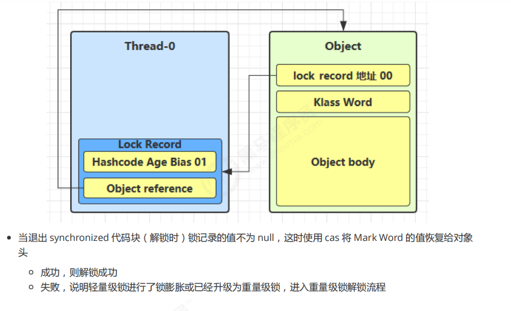This screenshot has width=511, height=311.
Task: Click the word cas in the paragraph
Action: (332, 238)
